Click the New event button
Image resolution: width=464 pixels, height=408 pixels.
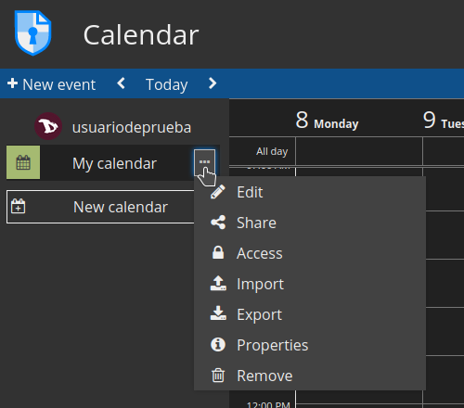[52, 84]
